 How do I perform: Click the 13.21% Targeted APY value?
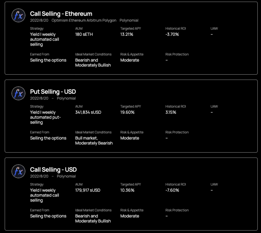coord(127,34)
